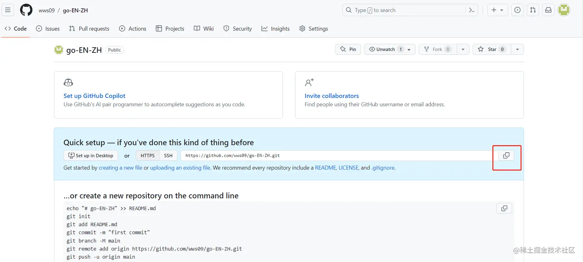Open the hamburger navigation menu

(8, 10)
